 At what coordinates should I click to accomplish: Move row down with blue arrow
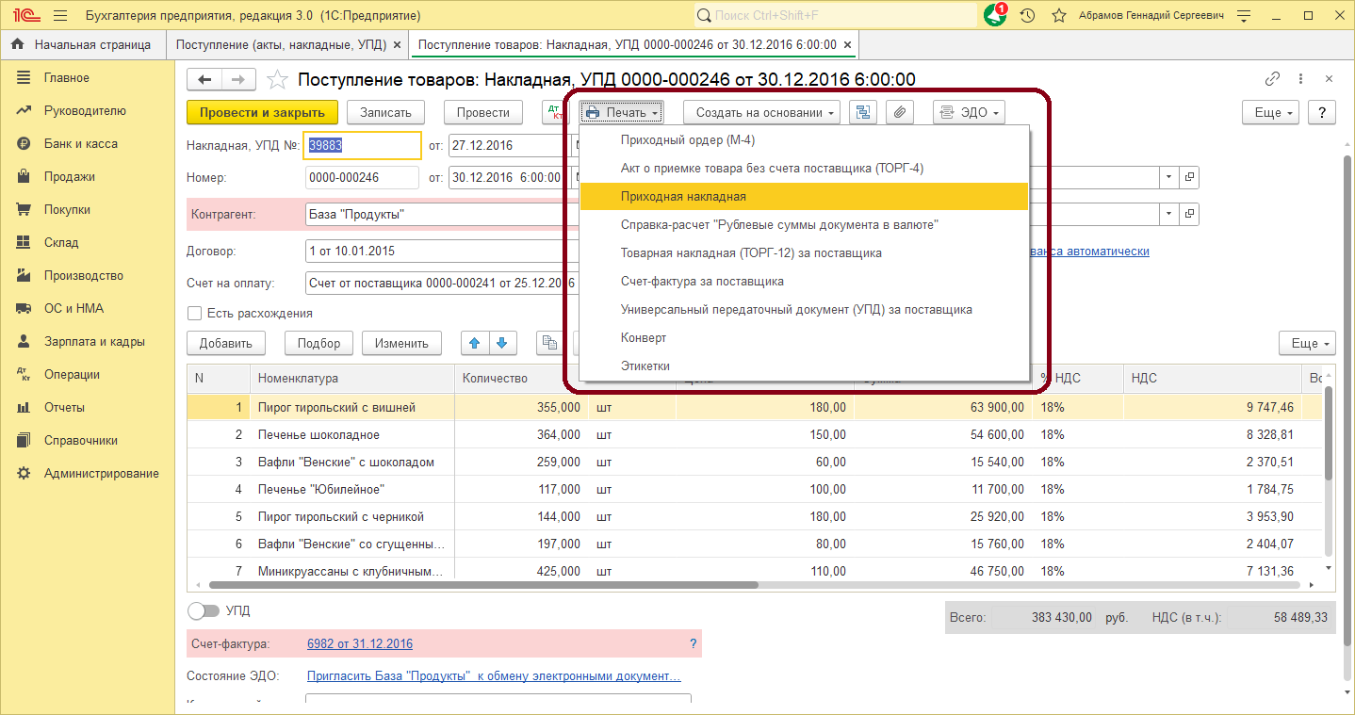pyautogui.click(x=502, y=343)
